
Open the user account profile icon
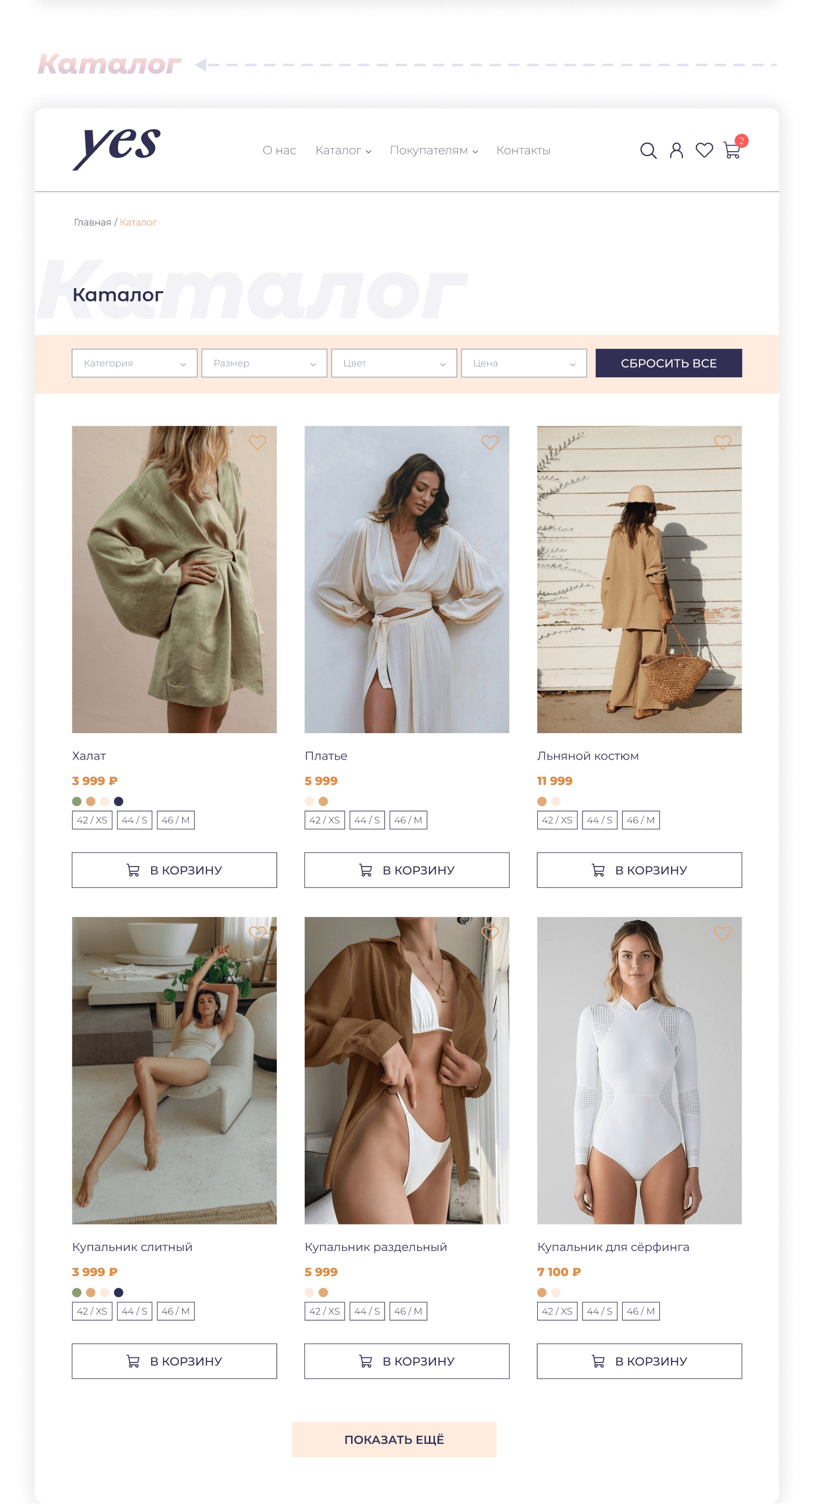tap(676, 151)
